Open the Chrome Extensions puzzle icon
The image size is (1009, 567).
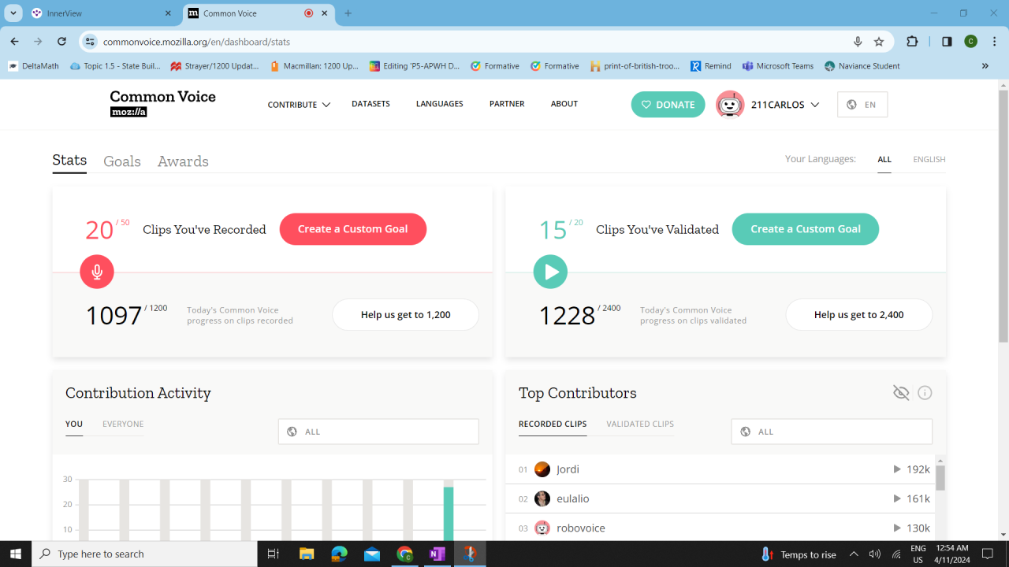point(912,42)
